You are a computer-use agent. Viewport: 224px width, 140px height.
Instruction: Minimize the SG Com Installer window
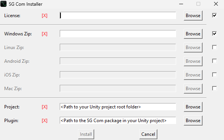point(181,4)
